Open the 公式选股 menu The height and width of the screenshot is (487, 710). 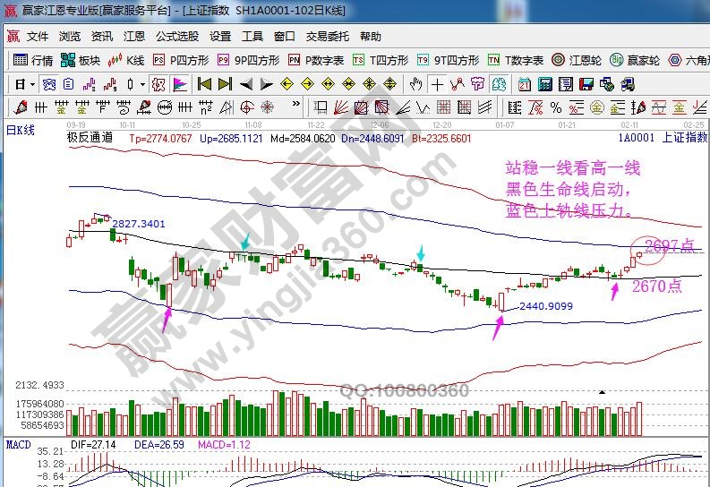click(x=177, y=37)
